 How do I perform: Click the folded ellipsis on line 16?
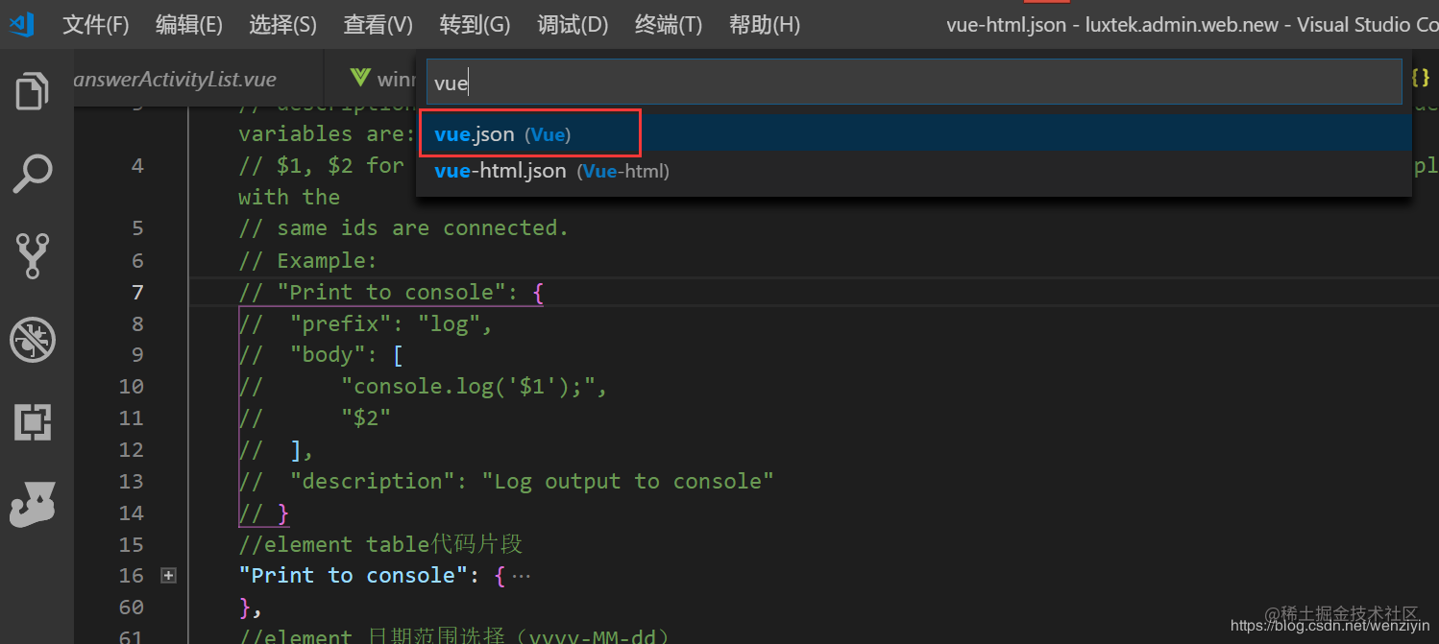tap(521, 576)
